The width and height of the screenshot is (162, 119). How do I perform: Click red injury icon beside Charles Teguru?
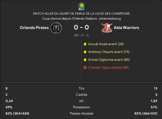pyautogui.click(x=85, y=68)
